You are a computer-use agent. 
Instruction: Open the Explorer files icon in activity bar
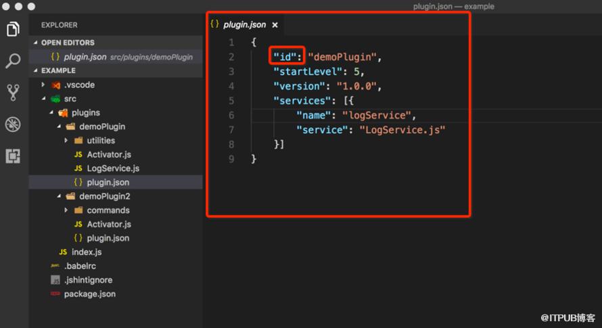(13, 29)
